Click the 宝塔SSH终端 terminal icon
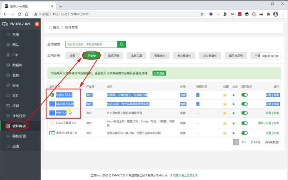288x180 pixels. point(52,133)
